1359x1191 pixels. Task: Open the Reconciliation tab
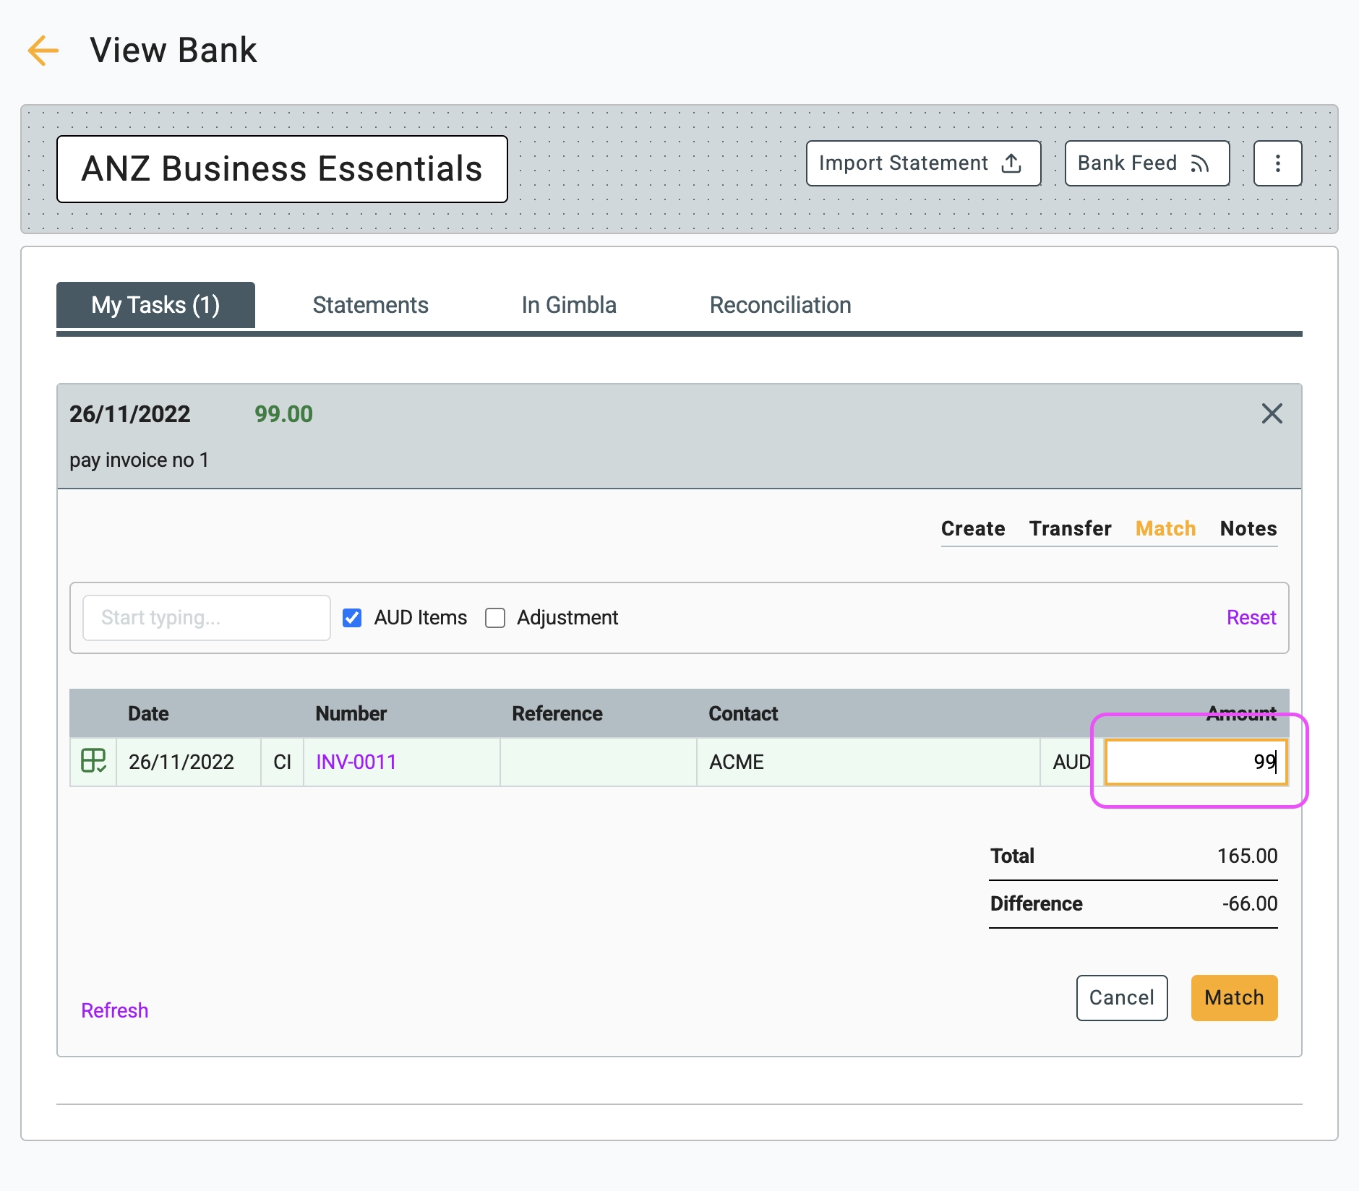click(x=780, y=305)
